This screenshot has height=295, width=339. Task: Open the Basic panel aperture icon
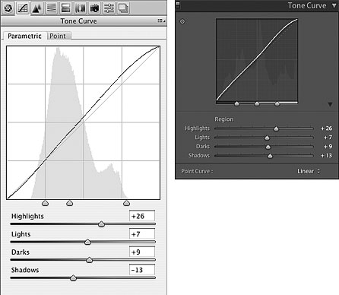pos(8,8)
